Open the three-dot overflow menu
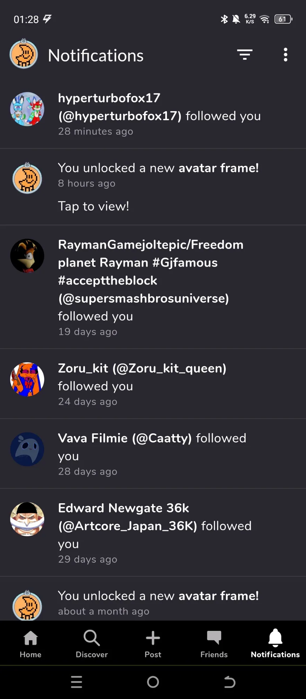Image resolution: width=306 pixels, height=699 pixels. click(x=285, y=55)
